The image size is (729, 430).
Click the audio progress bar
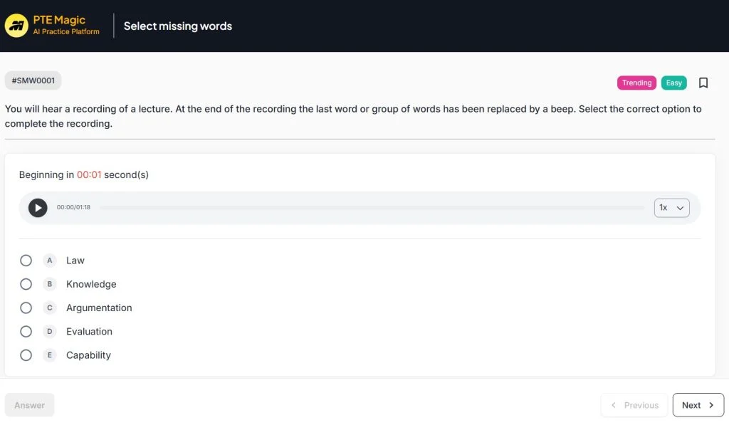tap(372, 207)
